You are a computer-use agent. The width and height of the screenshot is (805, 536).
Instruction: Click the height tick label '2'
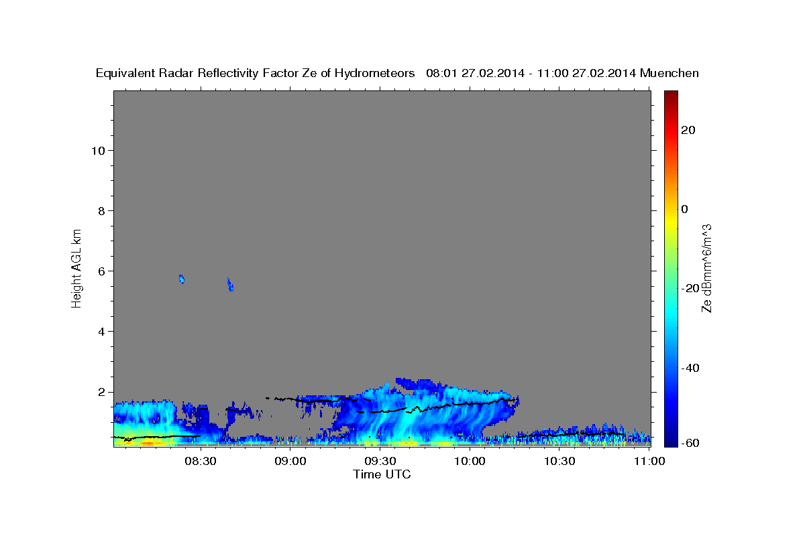tap(102, 392)
